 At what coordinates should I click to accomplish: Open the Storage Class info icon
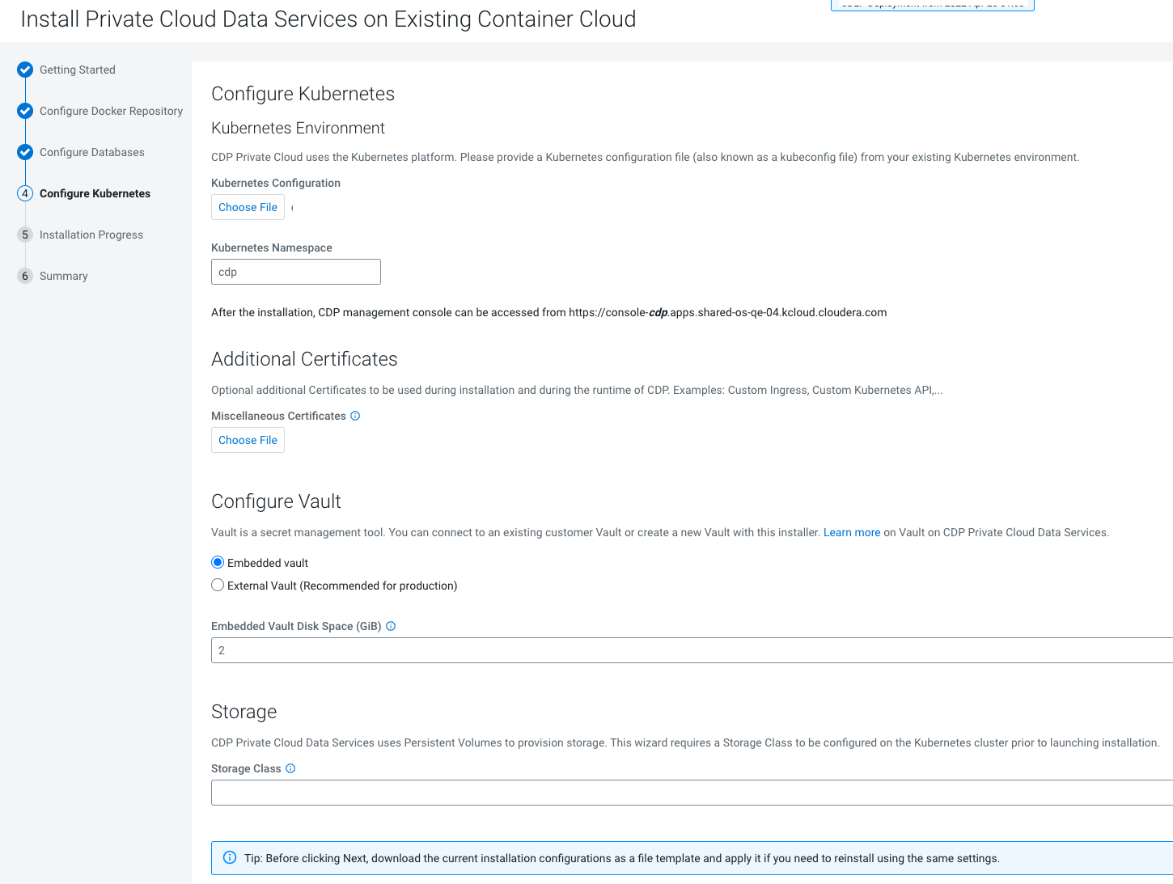pyautogui.click(x=290, y=768)
